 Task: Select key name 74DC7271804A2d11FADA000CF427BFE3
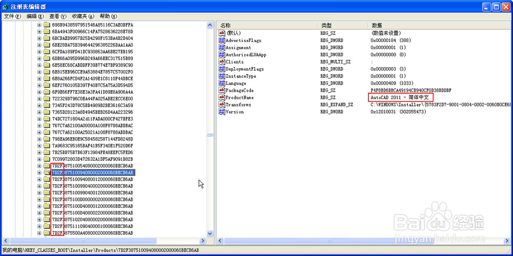pos(92,119)
